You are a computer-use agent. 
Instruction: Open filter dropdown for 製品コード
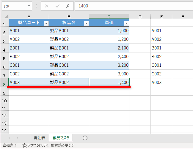pos(46,23)
